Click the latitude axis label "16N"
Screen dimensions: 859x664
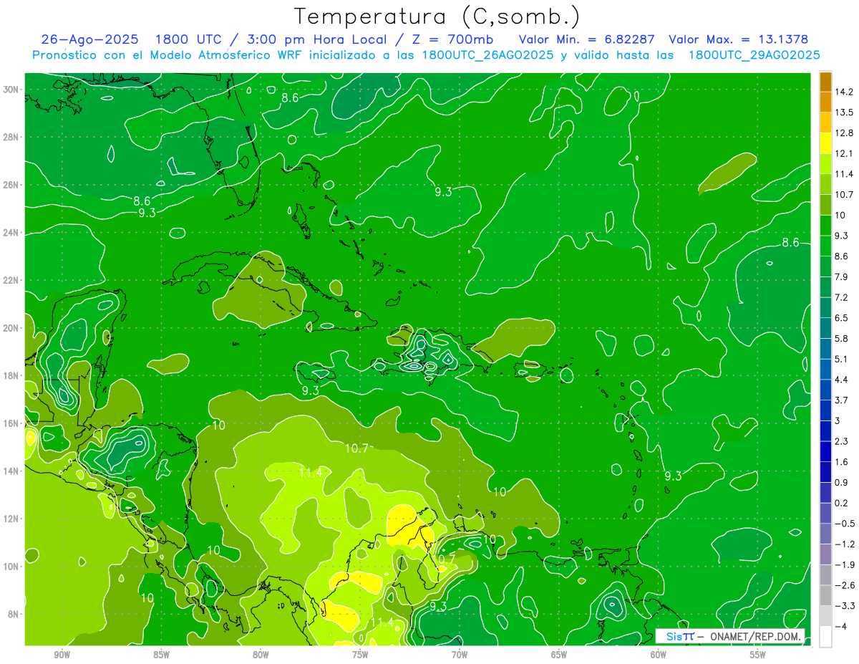pyautogui.click(x=11, y=423)
